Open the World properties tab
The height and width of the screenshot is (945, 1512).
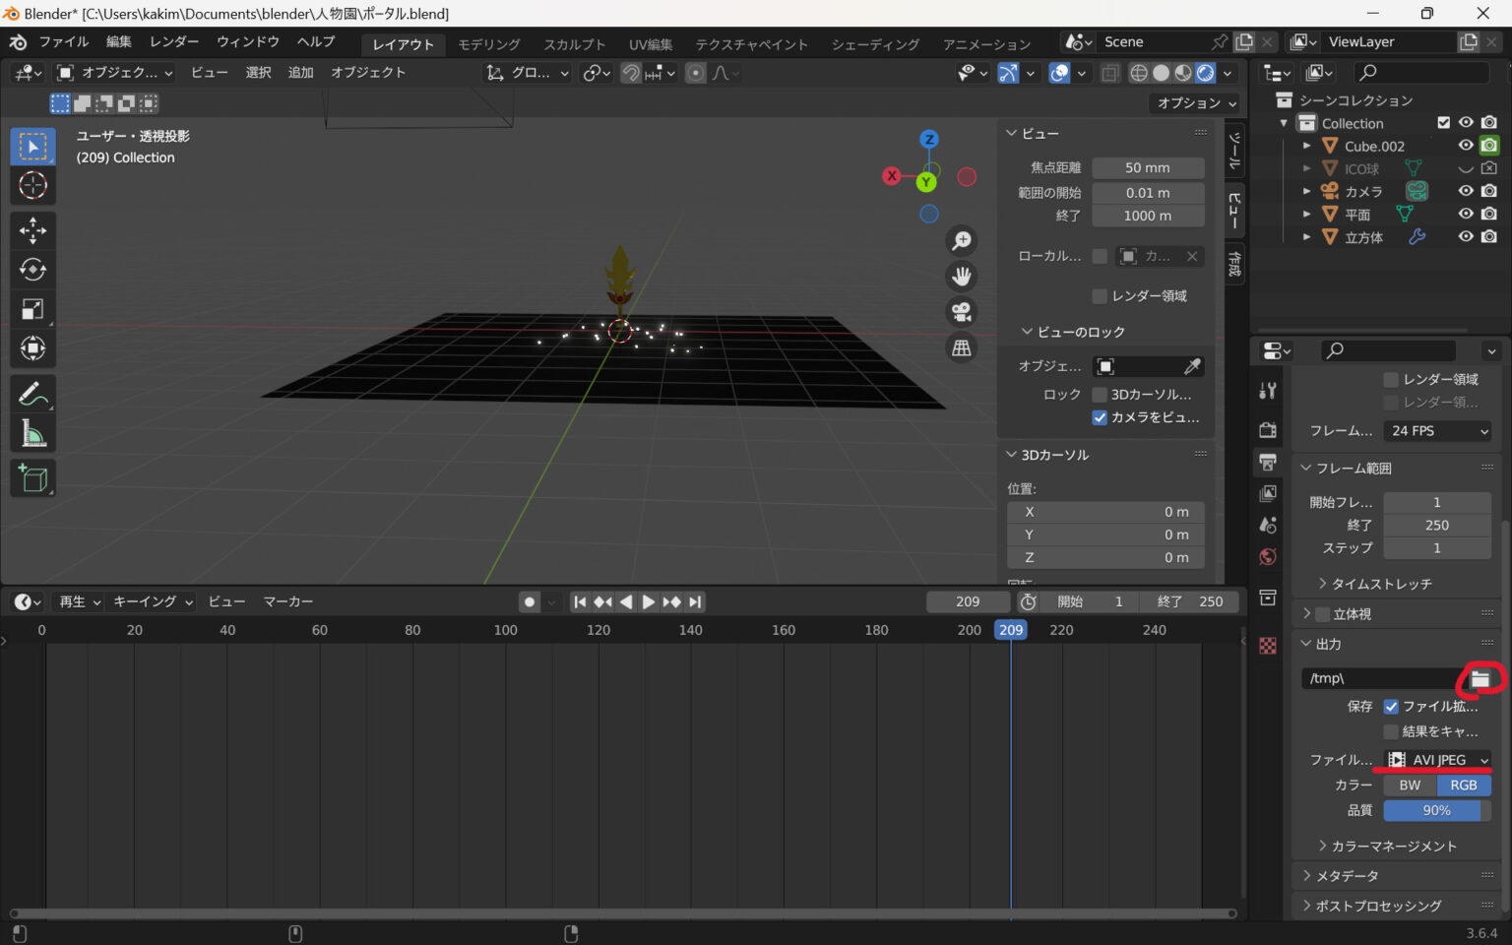click(x=1268, y=556)
